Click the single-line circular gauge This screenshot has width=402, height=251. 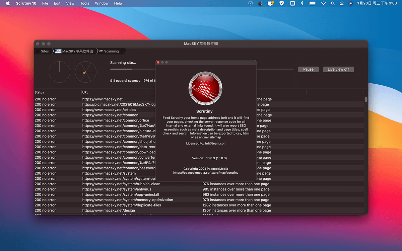point(59,72)
